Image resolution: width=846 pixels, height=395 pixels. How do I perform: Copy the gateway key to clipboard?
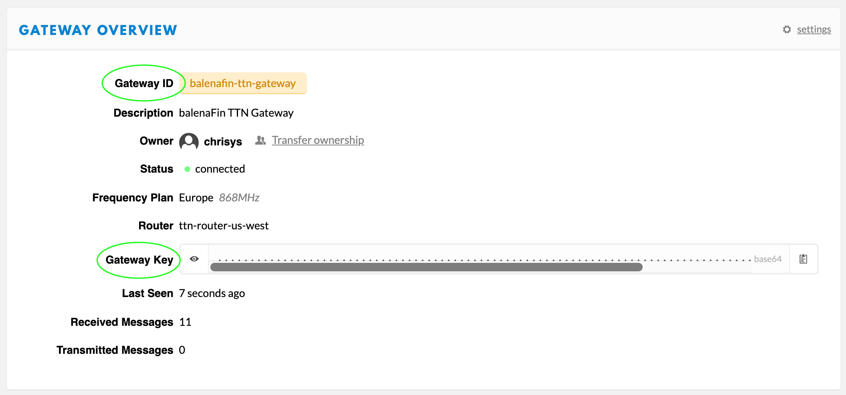(x=803, y=259)
